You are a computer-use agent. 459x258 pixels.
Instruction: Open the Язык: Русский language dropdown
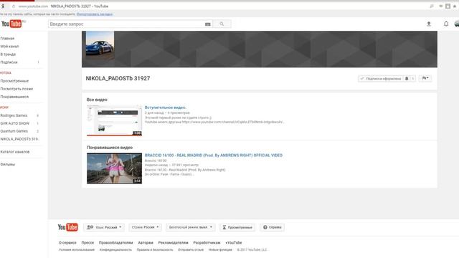tap(104, 227)
